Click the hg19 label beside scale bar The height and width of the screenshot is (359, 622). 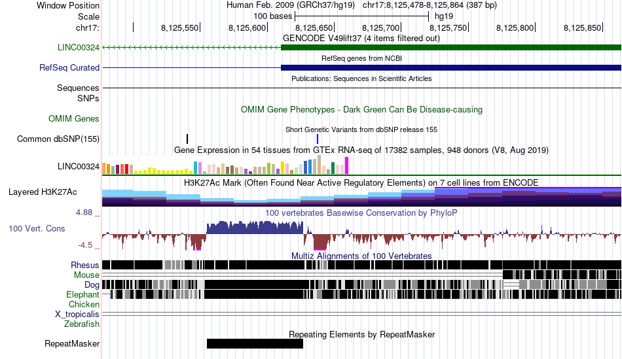444,16
